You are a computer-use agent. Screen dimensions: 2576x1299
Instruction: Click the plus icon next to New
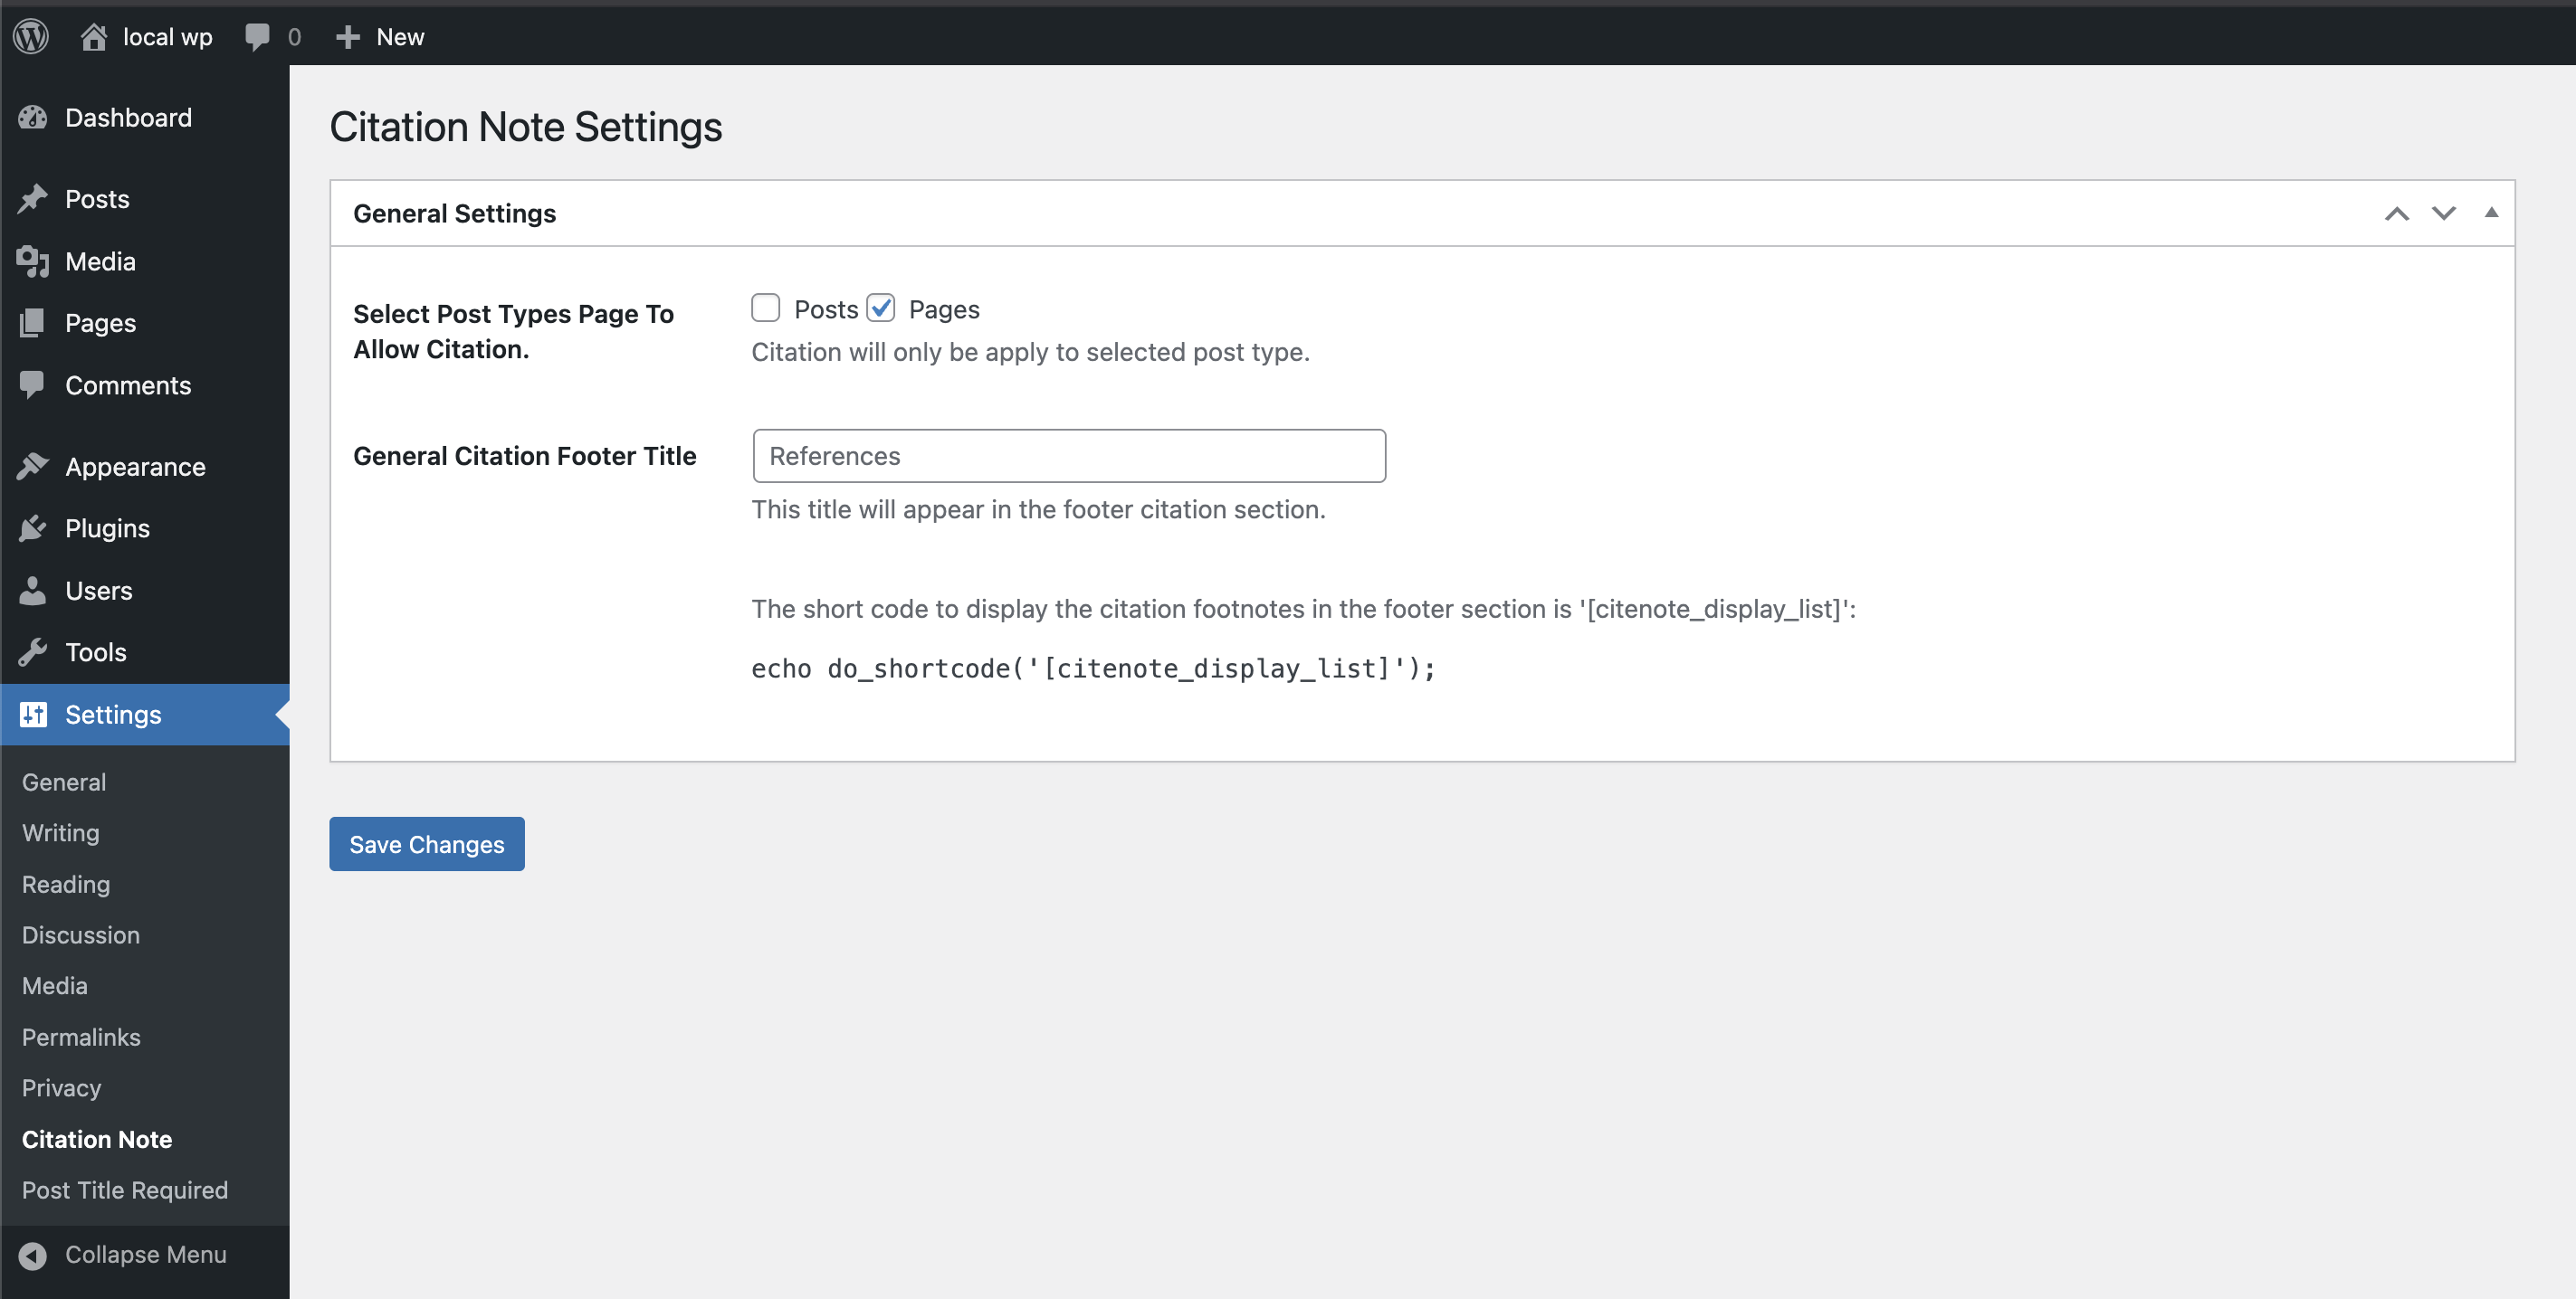347,37
